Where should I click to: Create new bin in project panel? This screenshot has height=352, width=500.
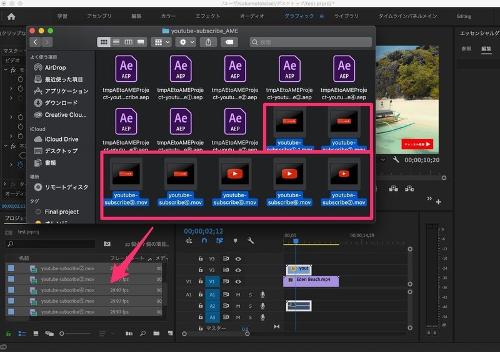point(156,333)
